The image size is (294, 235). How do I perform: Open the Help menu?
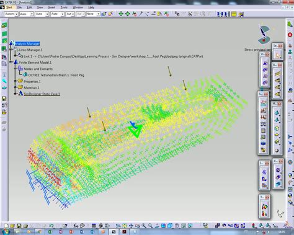(x=91, y=7)
